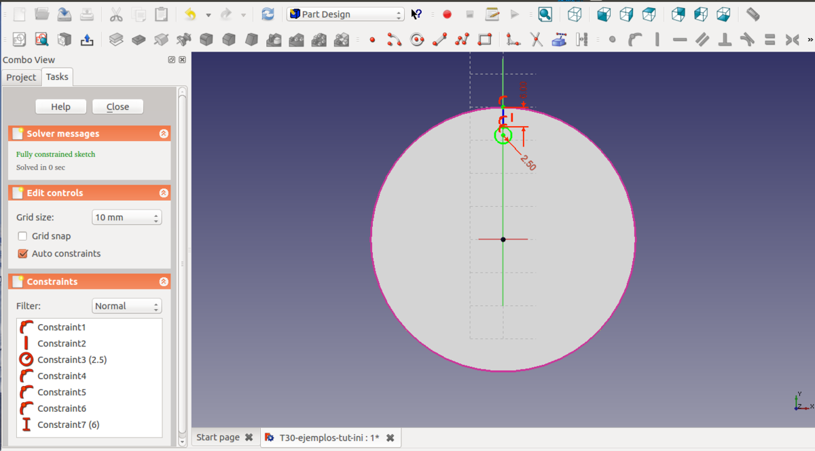Open the Part Design workbench dropdown
The width and height of the screenshot is (815, 451).
tap(345, 14)
